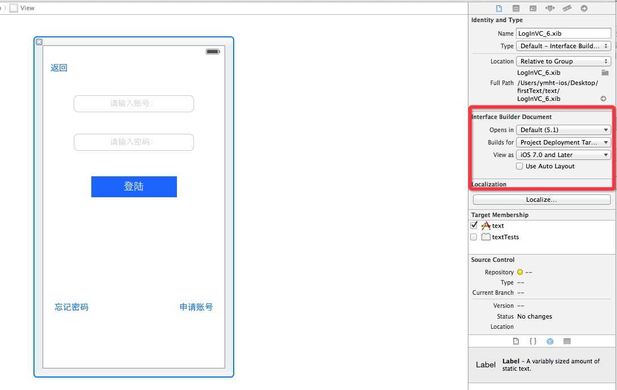Select the Label item in object library
The image size is (617, 390).
[542, 365]
